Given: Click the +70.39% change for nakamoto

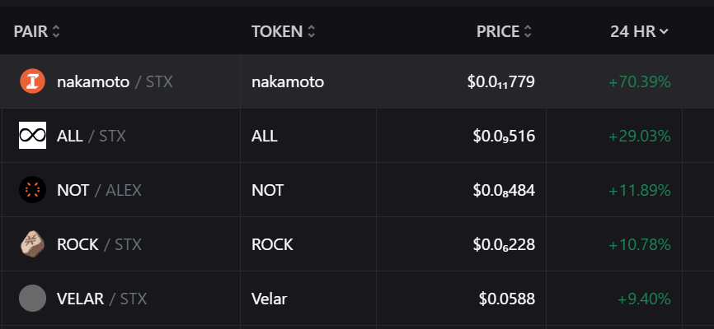Looking at the screenshot, I should [x=640, y=81].
